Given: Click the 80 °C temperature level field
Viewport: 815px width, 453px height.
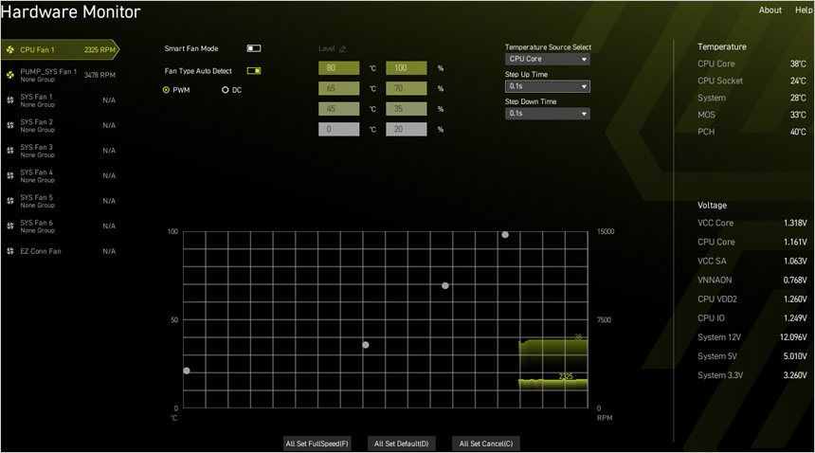Looking at the screenshot, I should pos(338,68).
